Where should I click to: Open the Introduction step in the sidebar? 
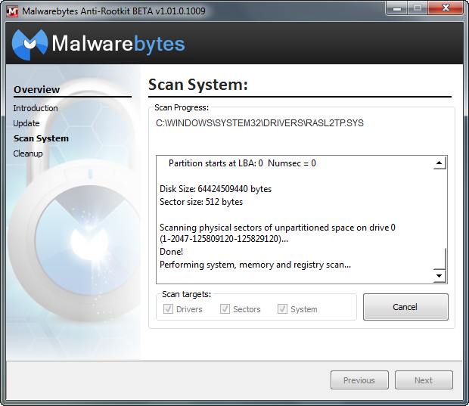[36, 108]
